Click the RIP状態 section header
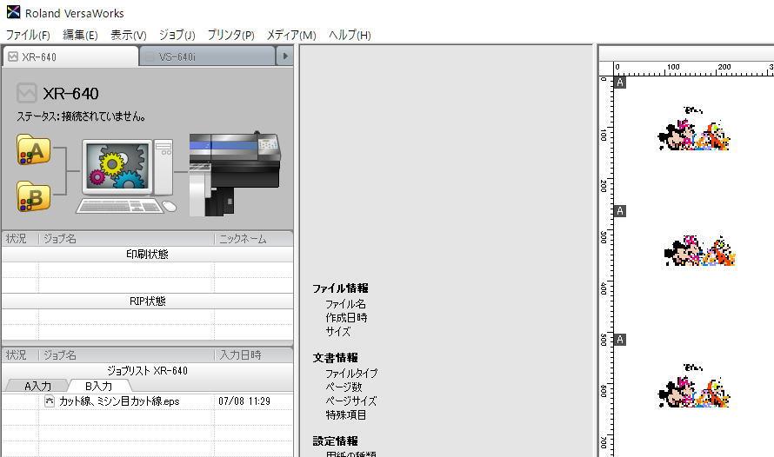Viewport: 774px width, 457px height. tap(147, 301)
